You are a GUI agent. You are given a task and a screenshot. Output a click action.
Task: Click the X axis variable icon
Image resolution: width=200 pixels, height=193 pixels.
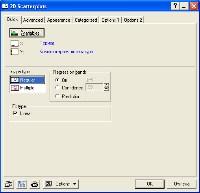[15, 43]
